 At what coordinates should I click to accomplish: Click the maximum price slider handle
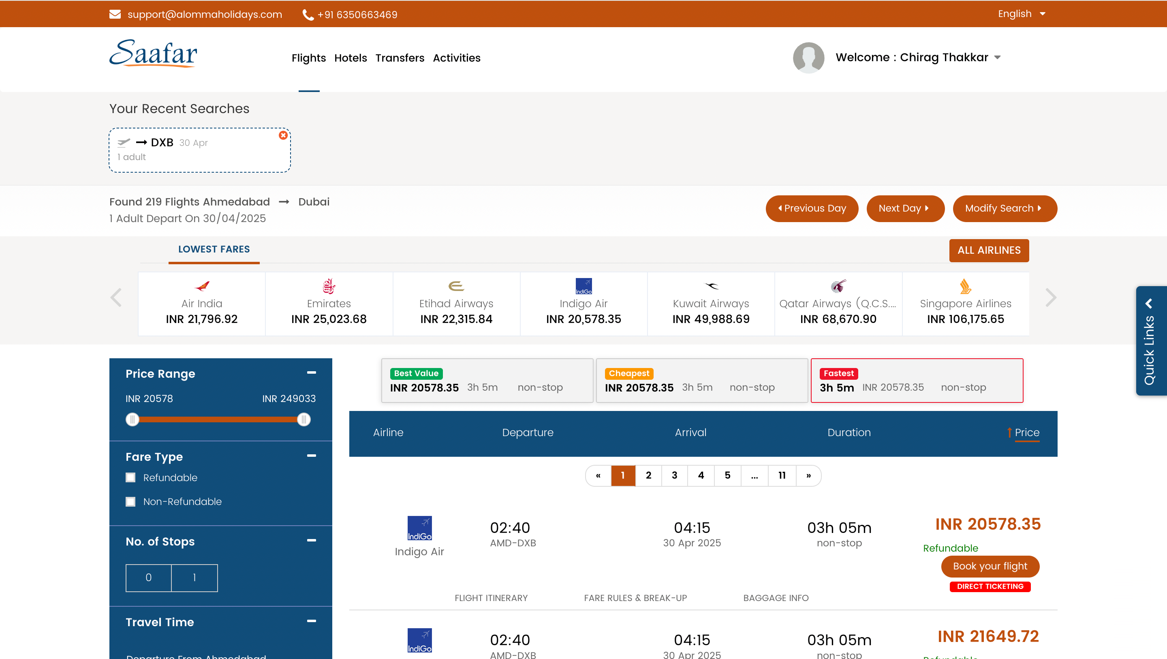click(304, 420)
